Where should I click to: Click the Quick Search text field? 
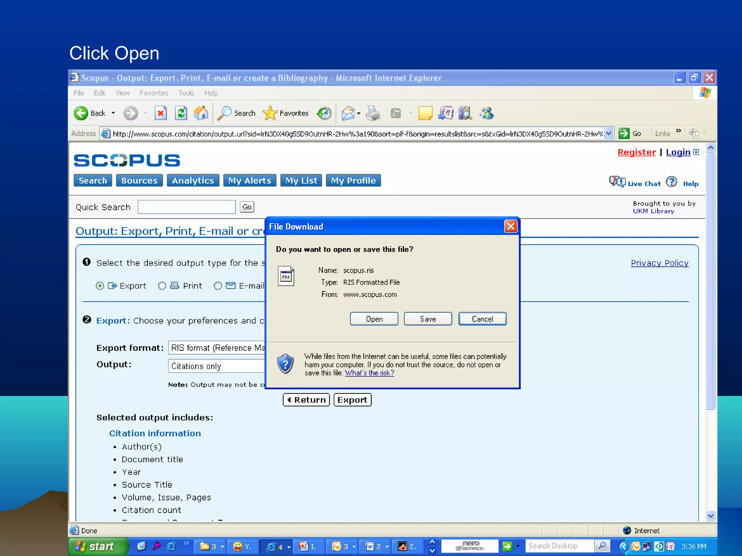click(187, 207)
